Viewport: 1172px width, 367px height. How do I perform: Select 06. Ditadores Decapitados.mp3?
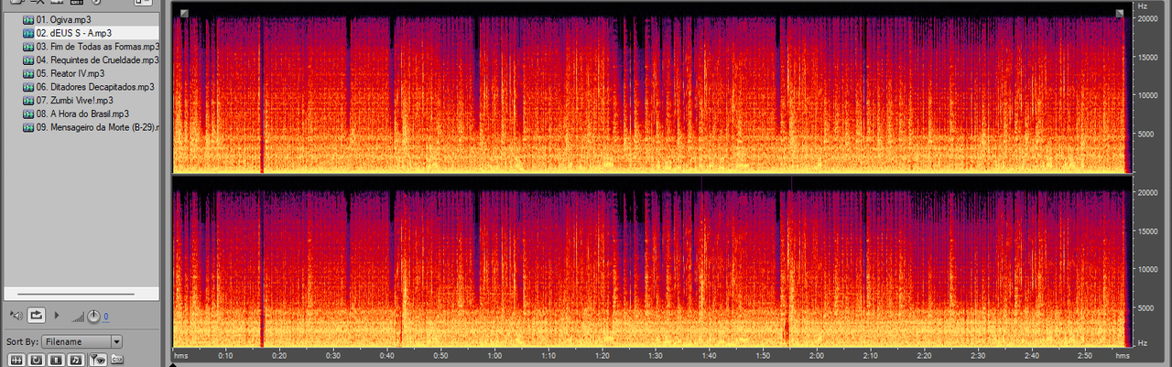[x=95, y=87]
